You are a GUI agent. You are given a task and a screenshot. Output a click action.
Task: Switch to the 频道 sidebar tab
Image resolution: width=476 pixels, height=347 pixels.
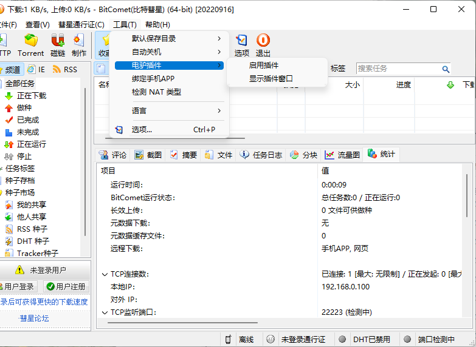tap(11, 70)
